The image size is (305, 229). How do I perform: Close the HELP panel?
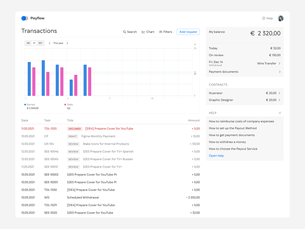pos(280,113)
